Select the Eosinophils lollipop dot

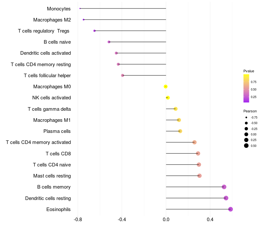[x=231, y=209]
